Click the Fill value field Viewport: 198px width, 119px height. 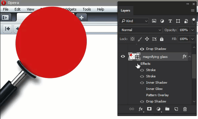point(184,39)
